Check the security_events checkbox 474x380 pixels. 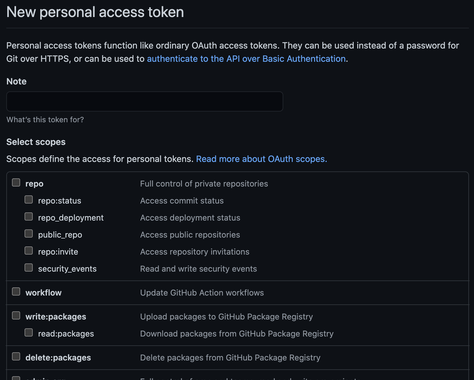coord(29,268)
